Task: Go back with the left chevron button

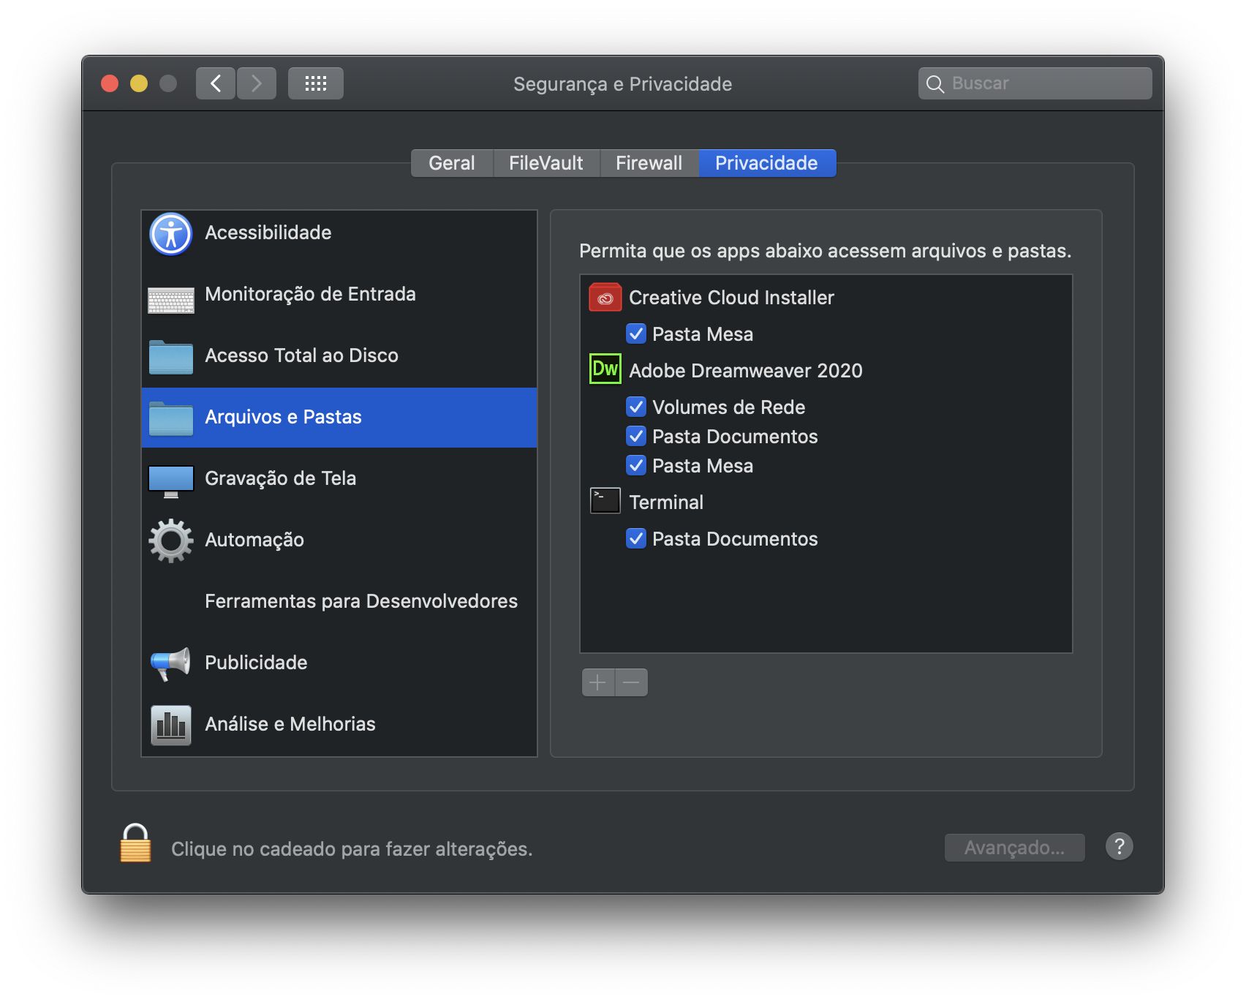Action: 216,83
